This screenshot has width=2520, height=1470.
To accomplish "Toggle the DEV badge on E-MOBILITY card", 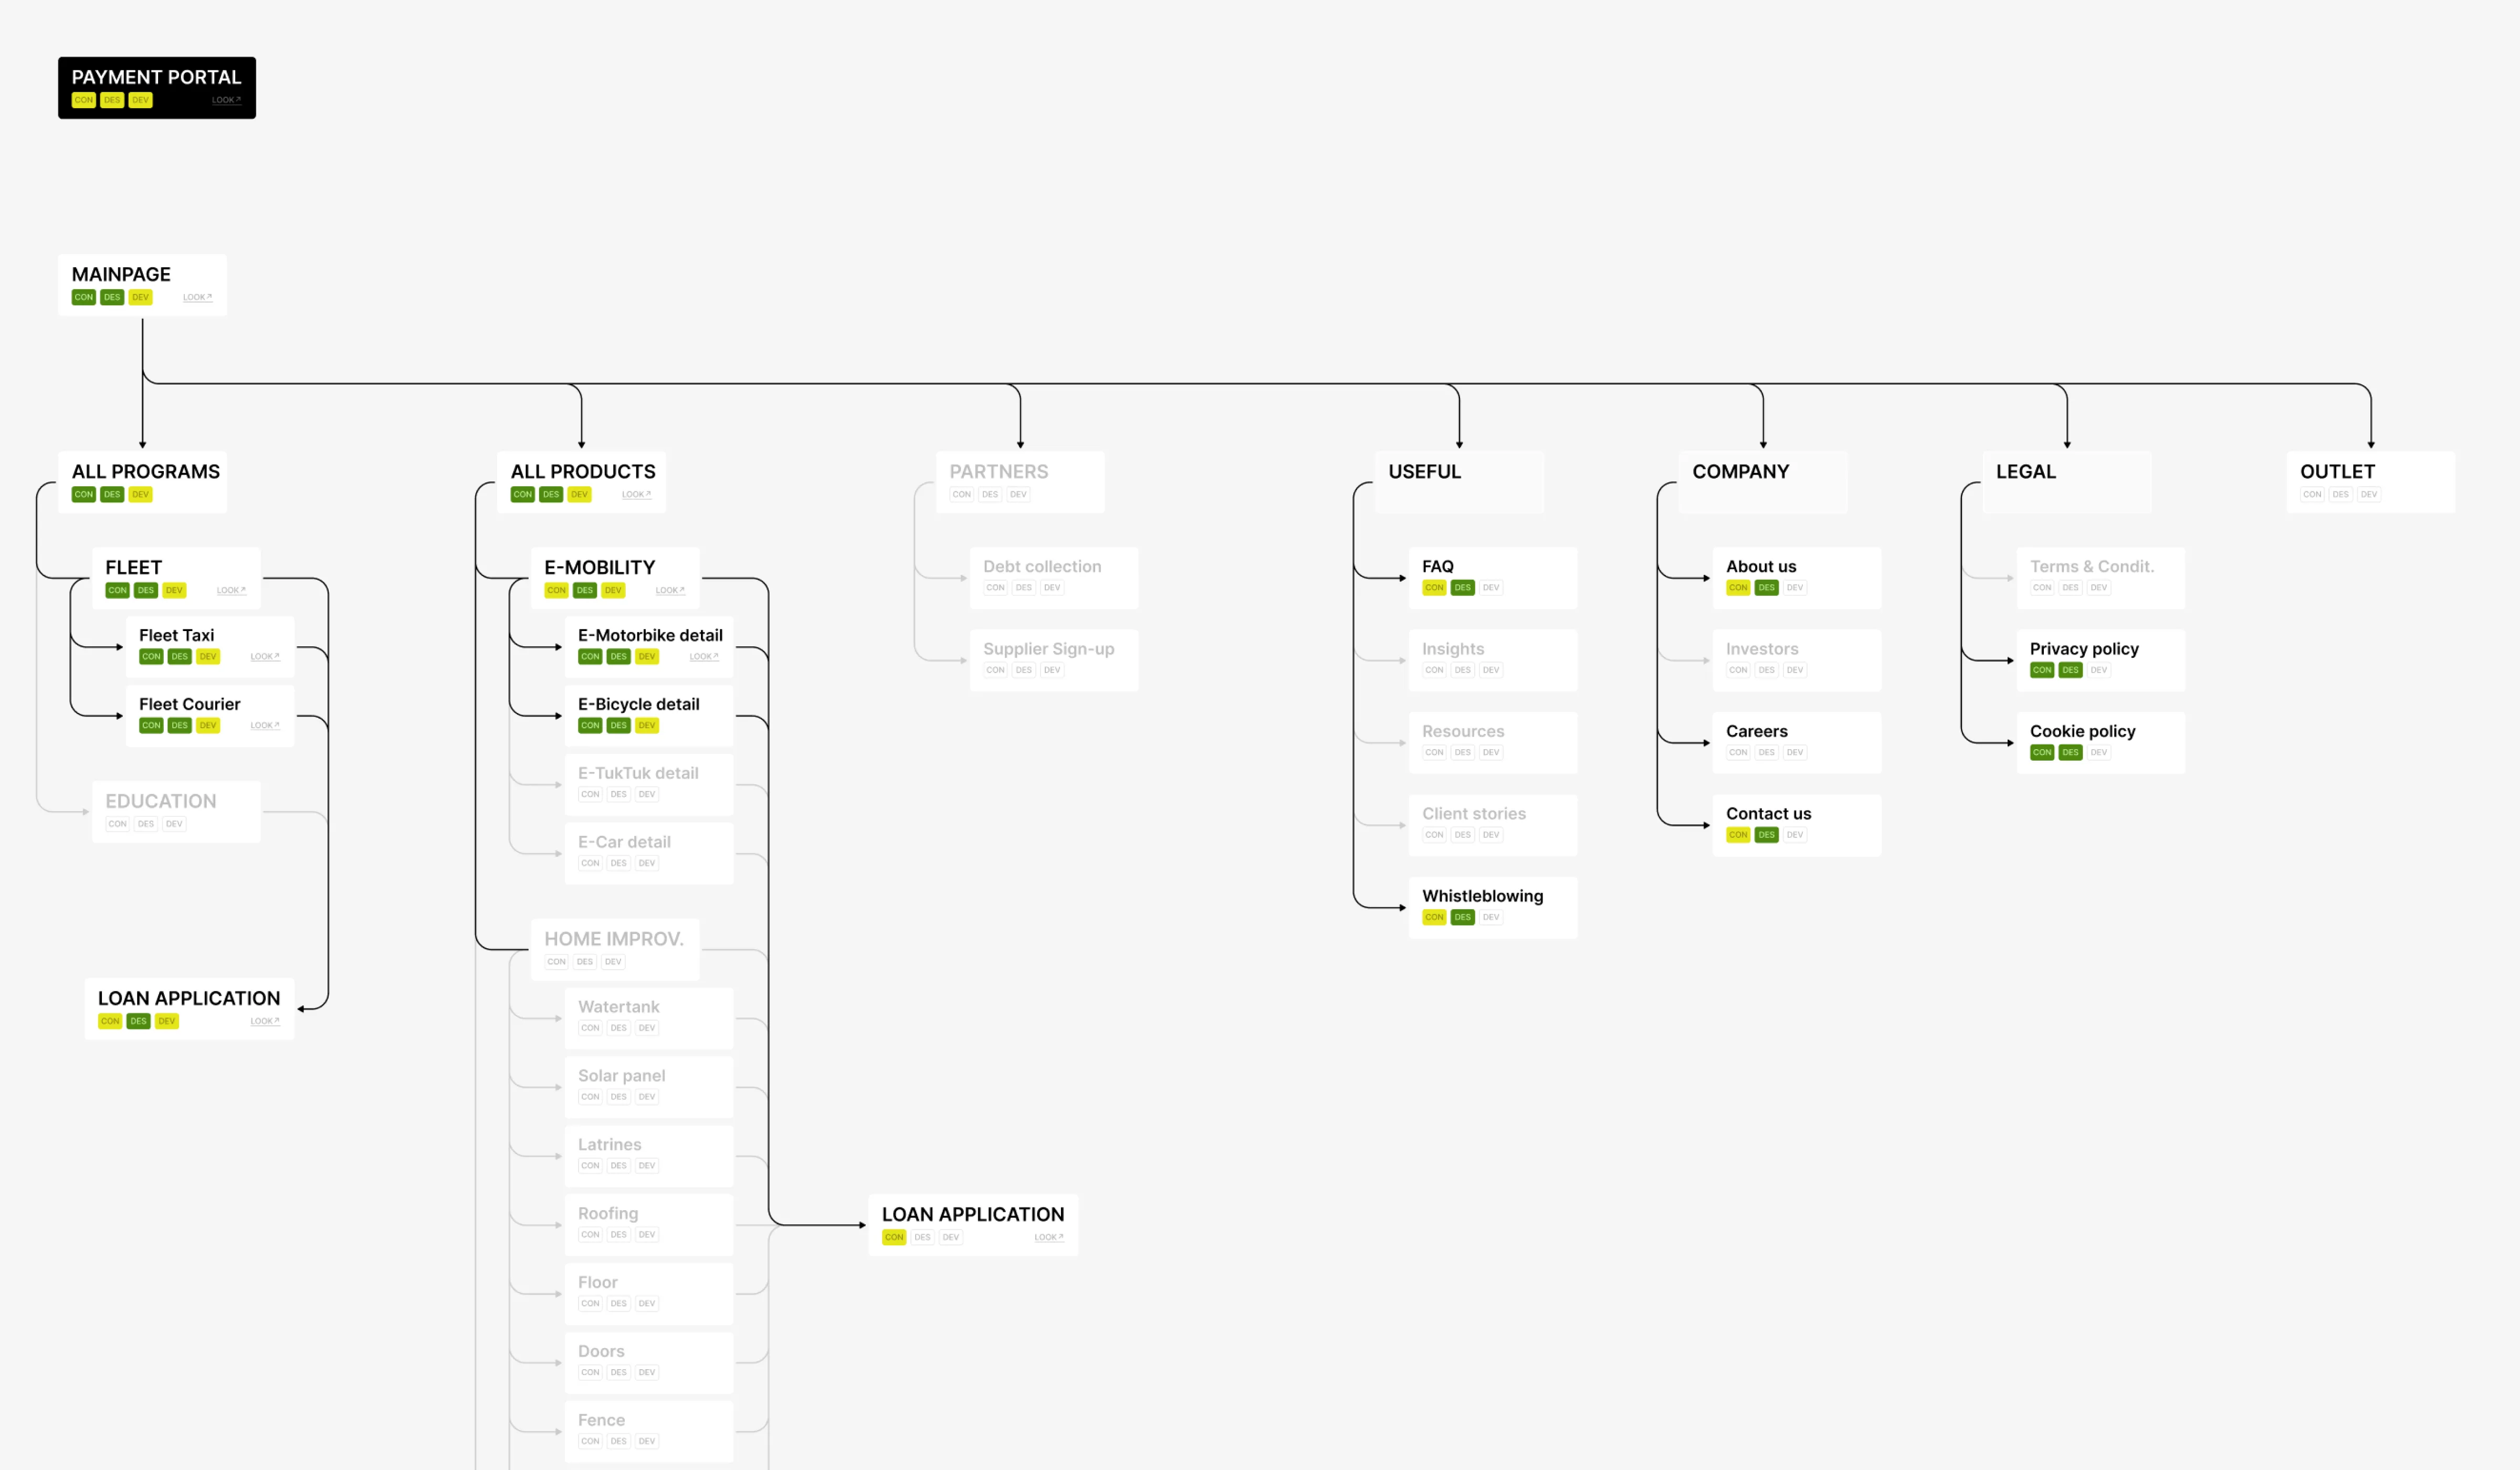I will click(612, 590).
